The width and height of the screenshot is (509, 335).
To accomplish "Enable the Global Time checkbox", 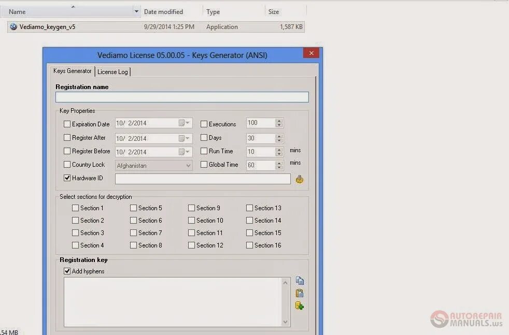I will click(x=204, y=165).
